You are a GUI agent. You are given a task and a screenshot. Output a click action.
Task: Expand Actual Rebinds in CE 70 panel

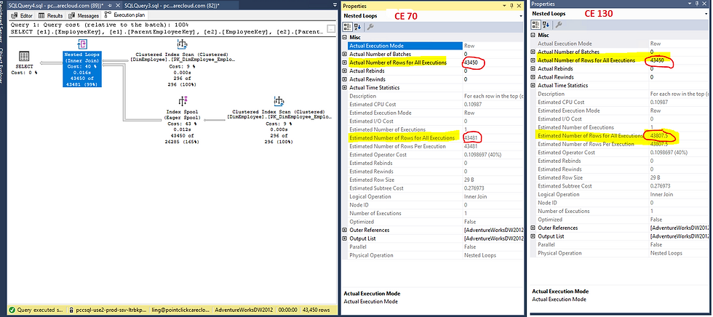[x=344, y=71]
